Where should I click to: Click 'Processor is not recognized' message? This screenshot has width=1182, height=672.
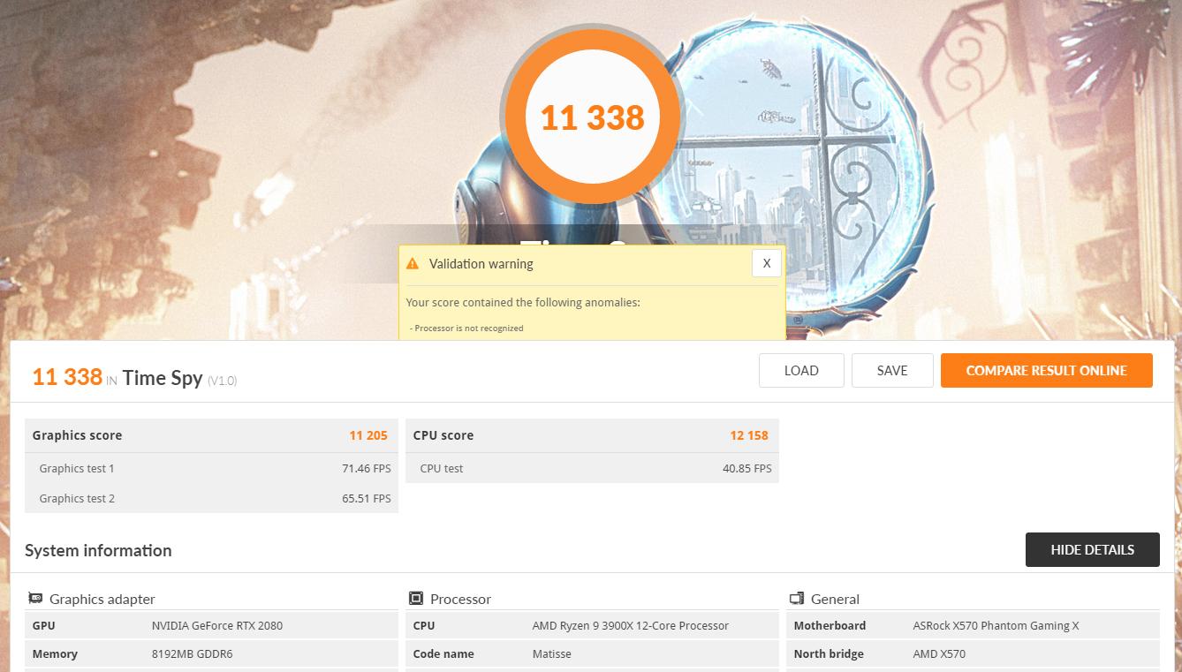coord(467,328)
